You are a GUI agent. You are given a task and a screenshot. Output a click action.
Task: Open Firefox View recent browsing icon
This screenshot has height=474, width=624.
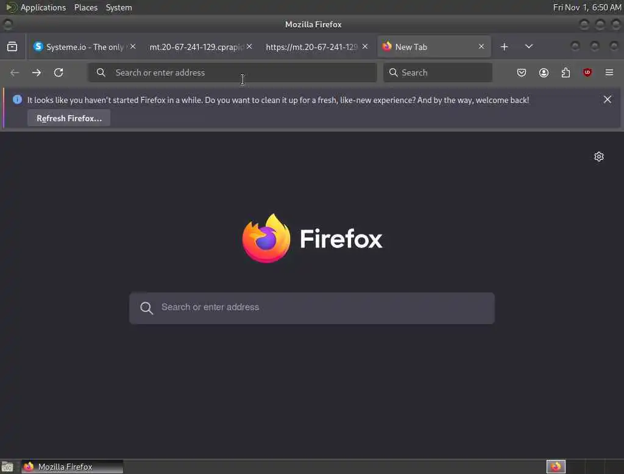coord(12,46)
